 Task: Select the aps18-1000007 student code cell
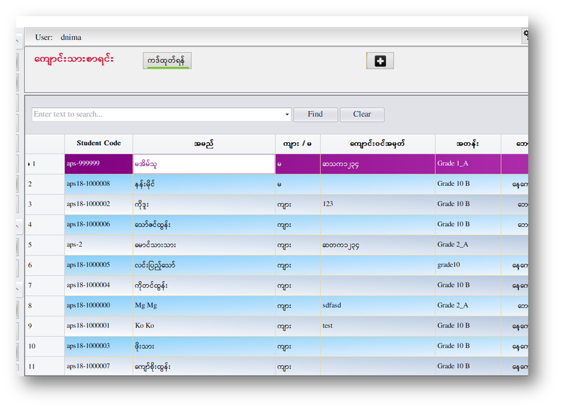99,366
